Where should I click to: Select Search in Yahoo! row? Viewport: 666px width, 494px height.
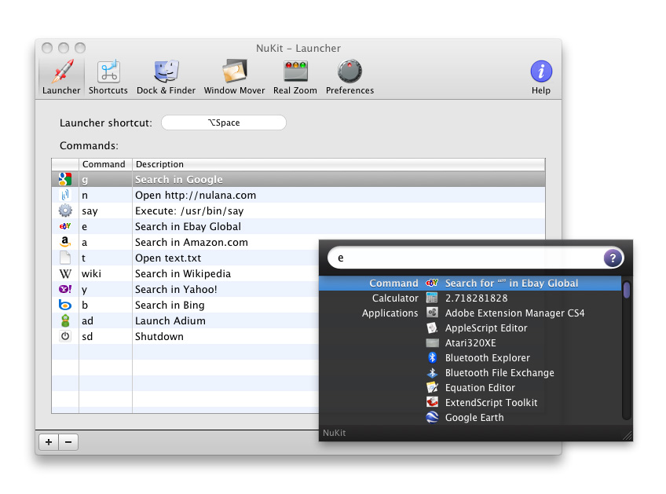[x=185, y=289]
